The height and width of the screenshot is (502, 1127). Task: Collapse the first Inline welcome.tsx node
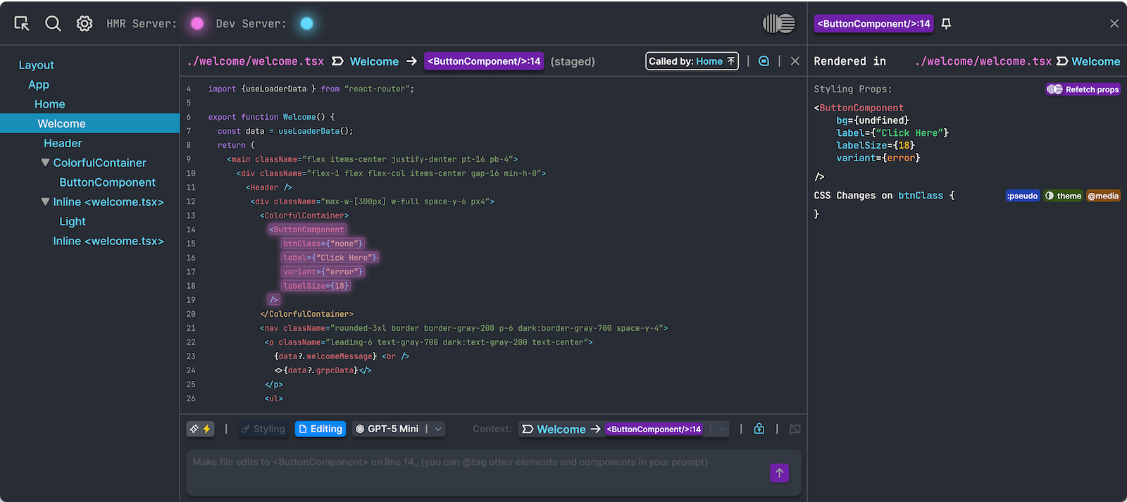[45, 202]
